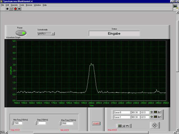Open the Operate menu
Image resolution: width=179 pixels, height=134 pixels.
14,5
